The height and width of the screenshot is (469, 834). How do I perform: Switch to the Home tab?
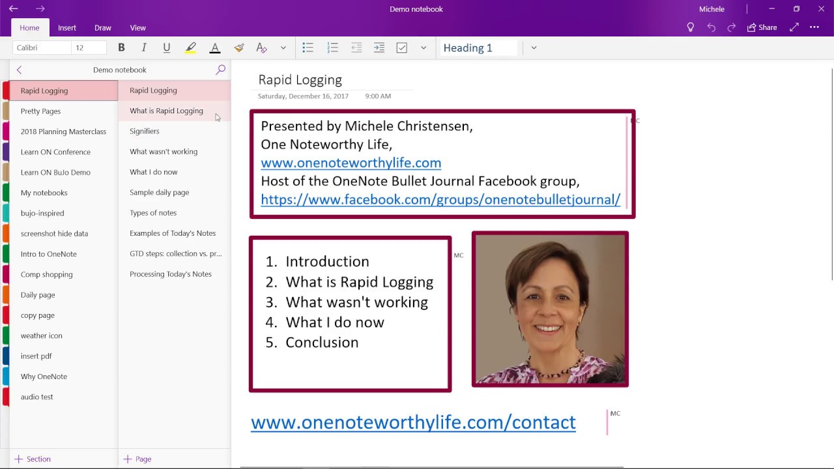point(29,27)
